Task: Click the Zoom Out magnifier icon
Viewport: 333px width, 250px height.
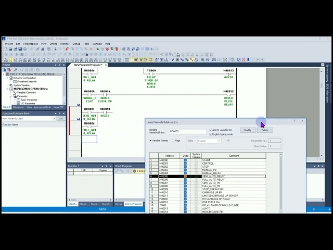Action: (208, 60)
